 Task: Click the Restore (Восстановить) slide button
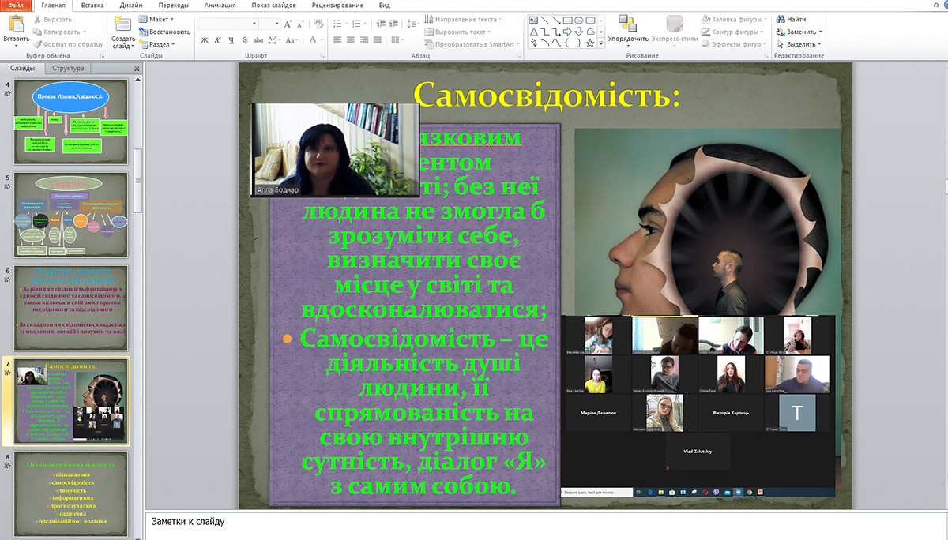coord(164,32)
